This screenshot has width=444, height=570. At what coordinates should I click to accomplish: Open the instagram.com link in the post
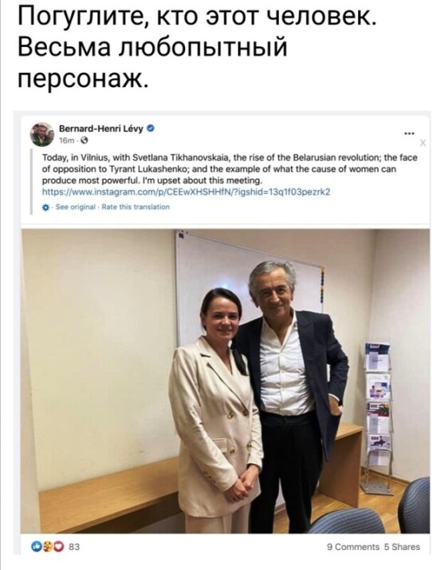click(x=187, y=192)
